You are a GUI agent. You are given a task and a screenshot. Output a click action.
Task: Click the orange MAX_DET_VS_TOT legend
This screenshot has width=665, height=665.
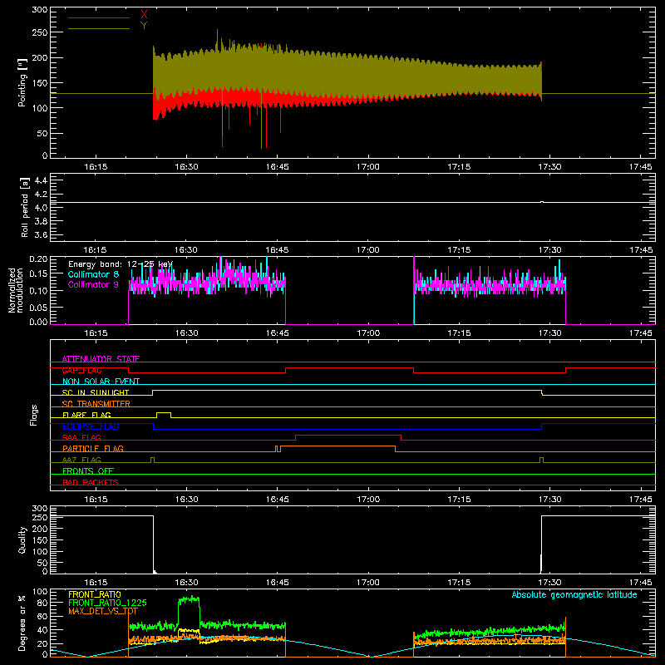click(103, 611)
